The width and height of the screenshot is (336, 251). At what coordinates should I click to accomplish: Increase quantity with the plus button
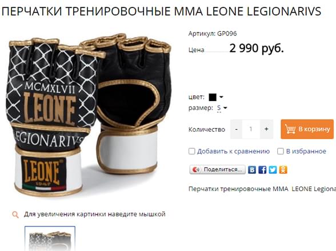[x=266, y=129]
